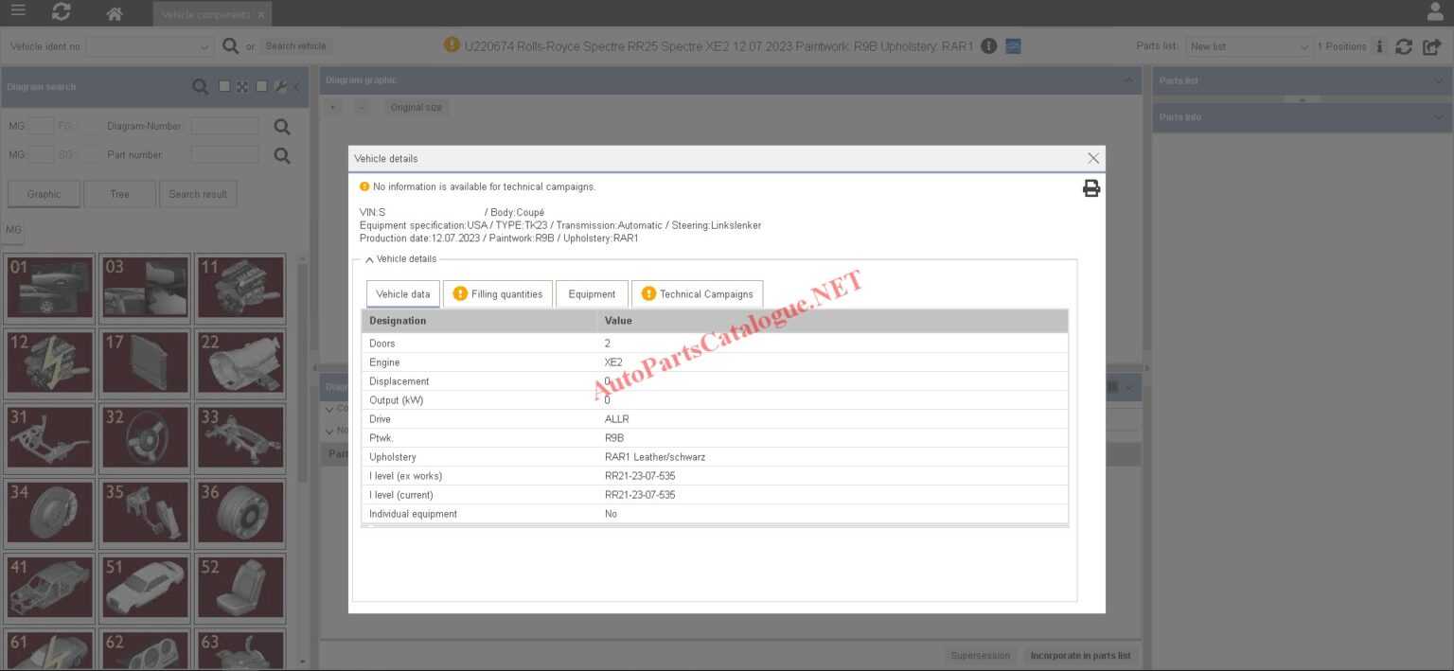
Task: Open the Vehicle ident no dropdown
Action: (204, 45)
